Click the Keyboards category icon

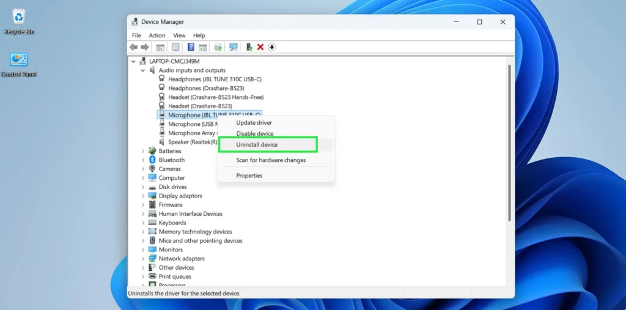tap(152, 223)
